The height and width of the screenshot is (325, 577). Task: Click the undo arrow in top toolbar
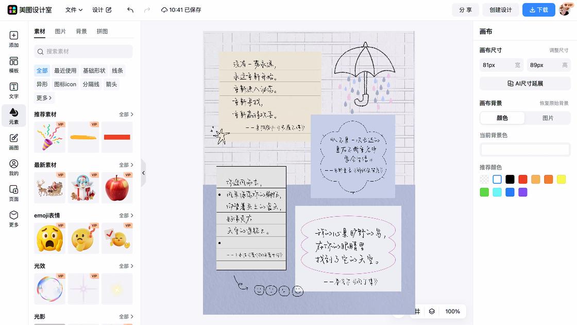(x=130, y=10)
